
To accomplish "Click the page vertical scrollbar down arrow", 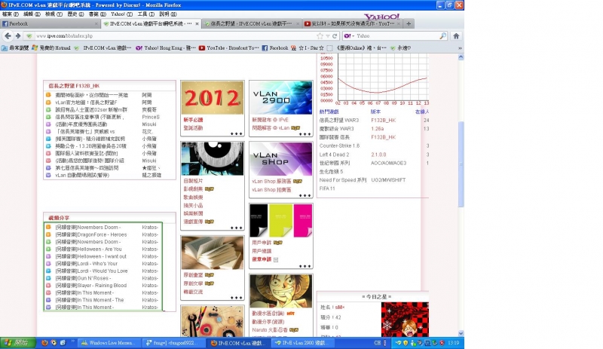I will coord(461,333).
